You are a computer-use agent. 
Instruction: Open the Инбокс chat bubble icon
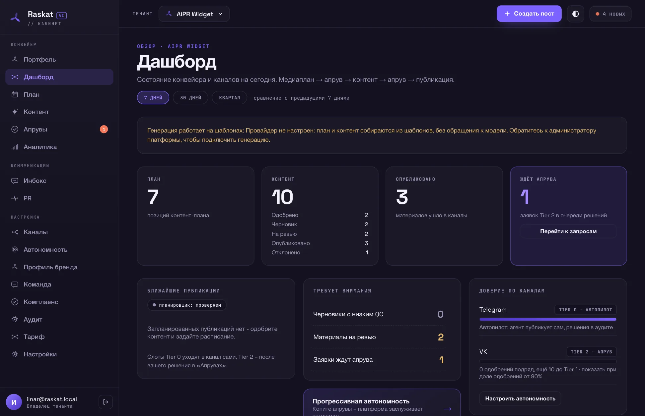(x=15, y=181)
